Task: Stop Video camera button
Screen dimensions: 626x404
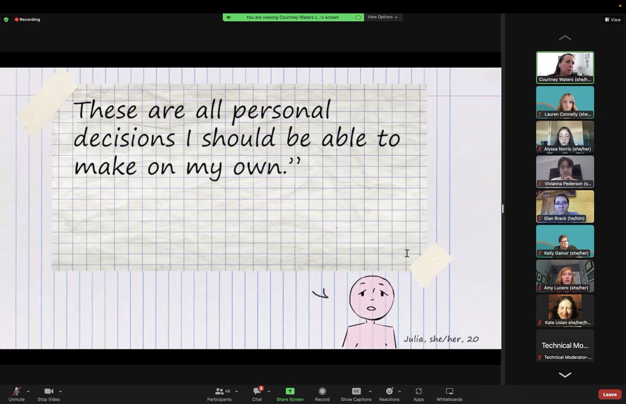Action: click(x=49, y=394)
